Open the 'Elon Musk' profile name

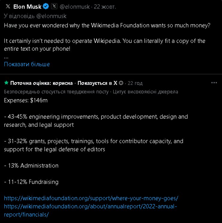click(27, 6)
